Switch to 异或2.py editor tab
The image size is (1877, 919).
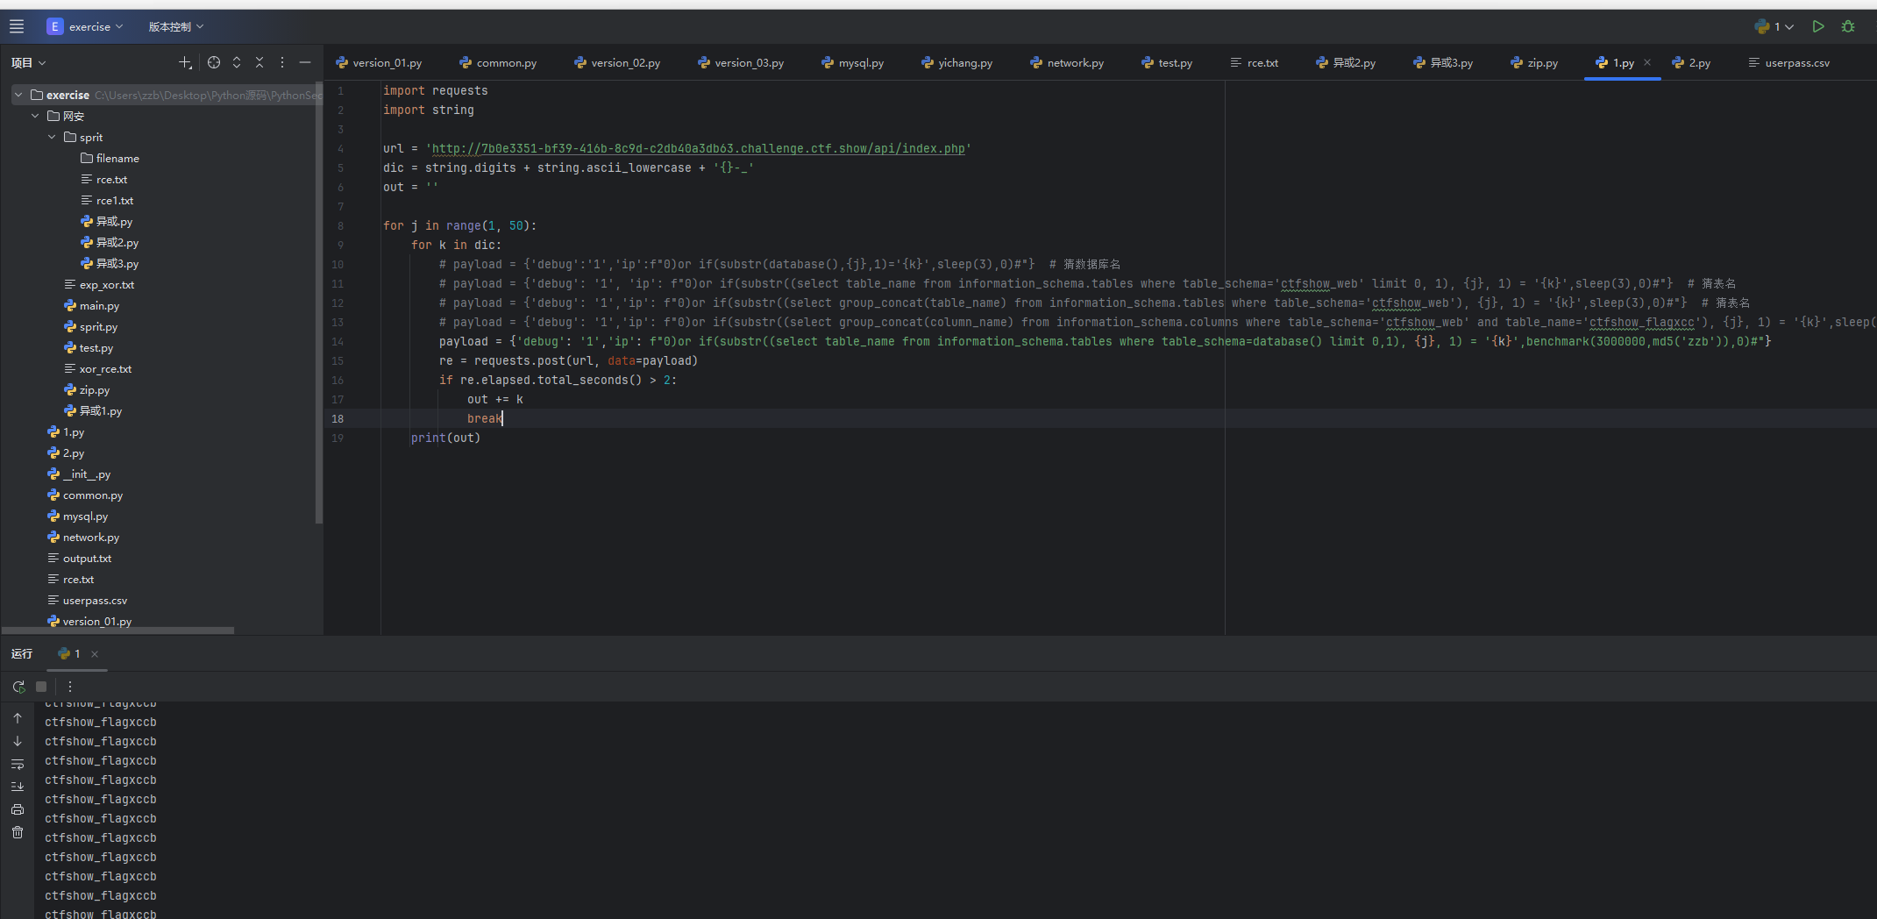(x=1346, y=62)
